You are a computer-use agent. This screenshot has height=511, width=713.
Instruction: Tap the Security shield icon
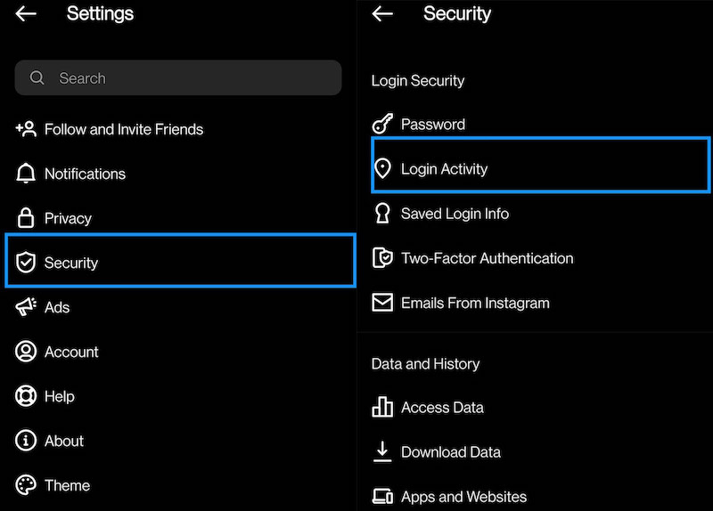[26, 263]
